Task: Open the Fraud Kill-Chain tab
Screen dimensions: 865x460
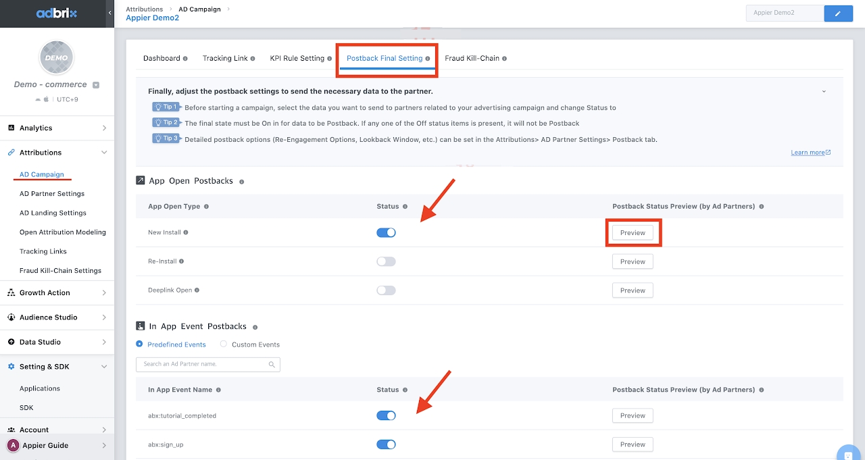Action: coord(472,59)
